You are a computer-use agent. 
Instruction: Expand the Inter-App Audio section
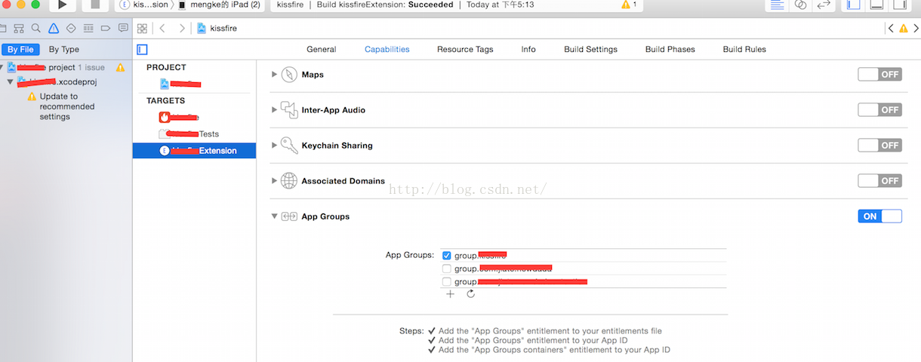pos(274,110)
